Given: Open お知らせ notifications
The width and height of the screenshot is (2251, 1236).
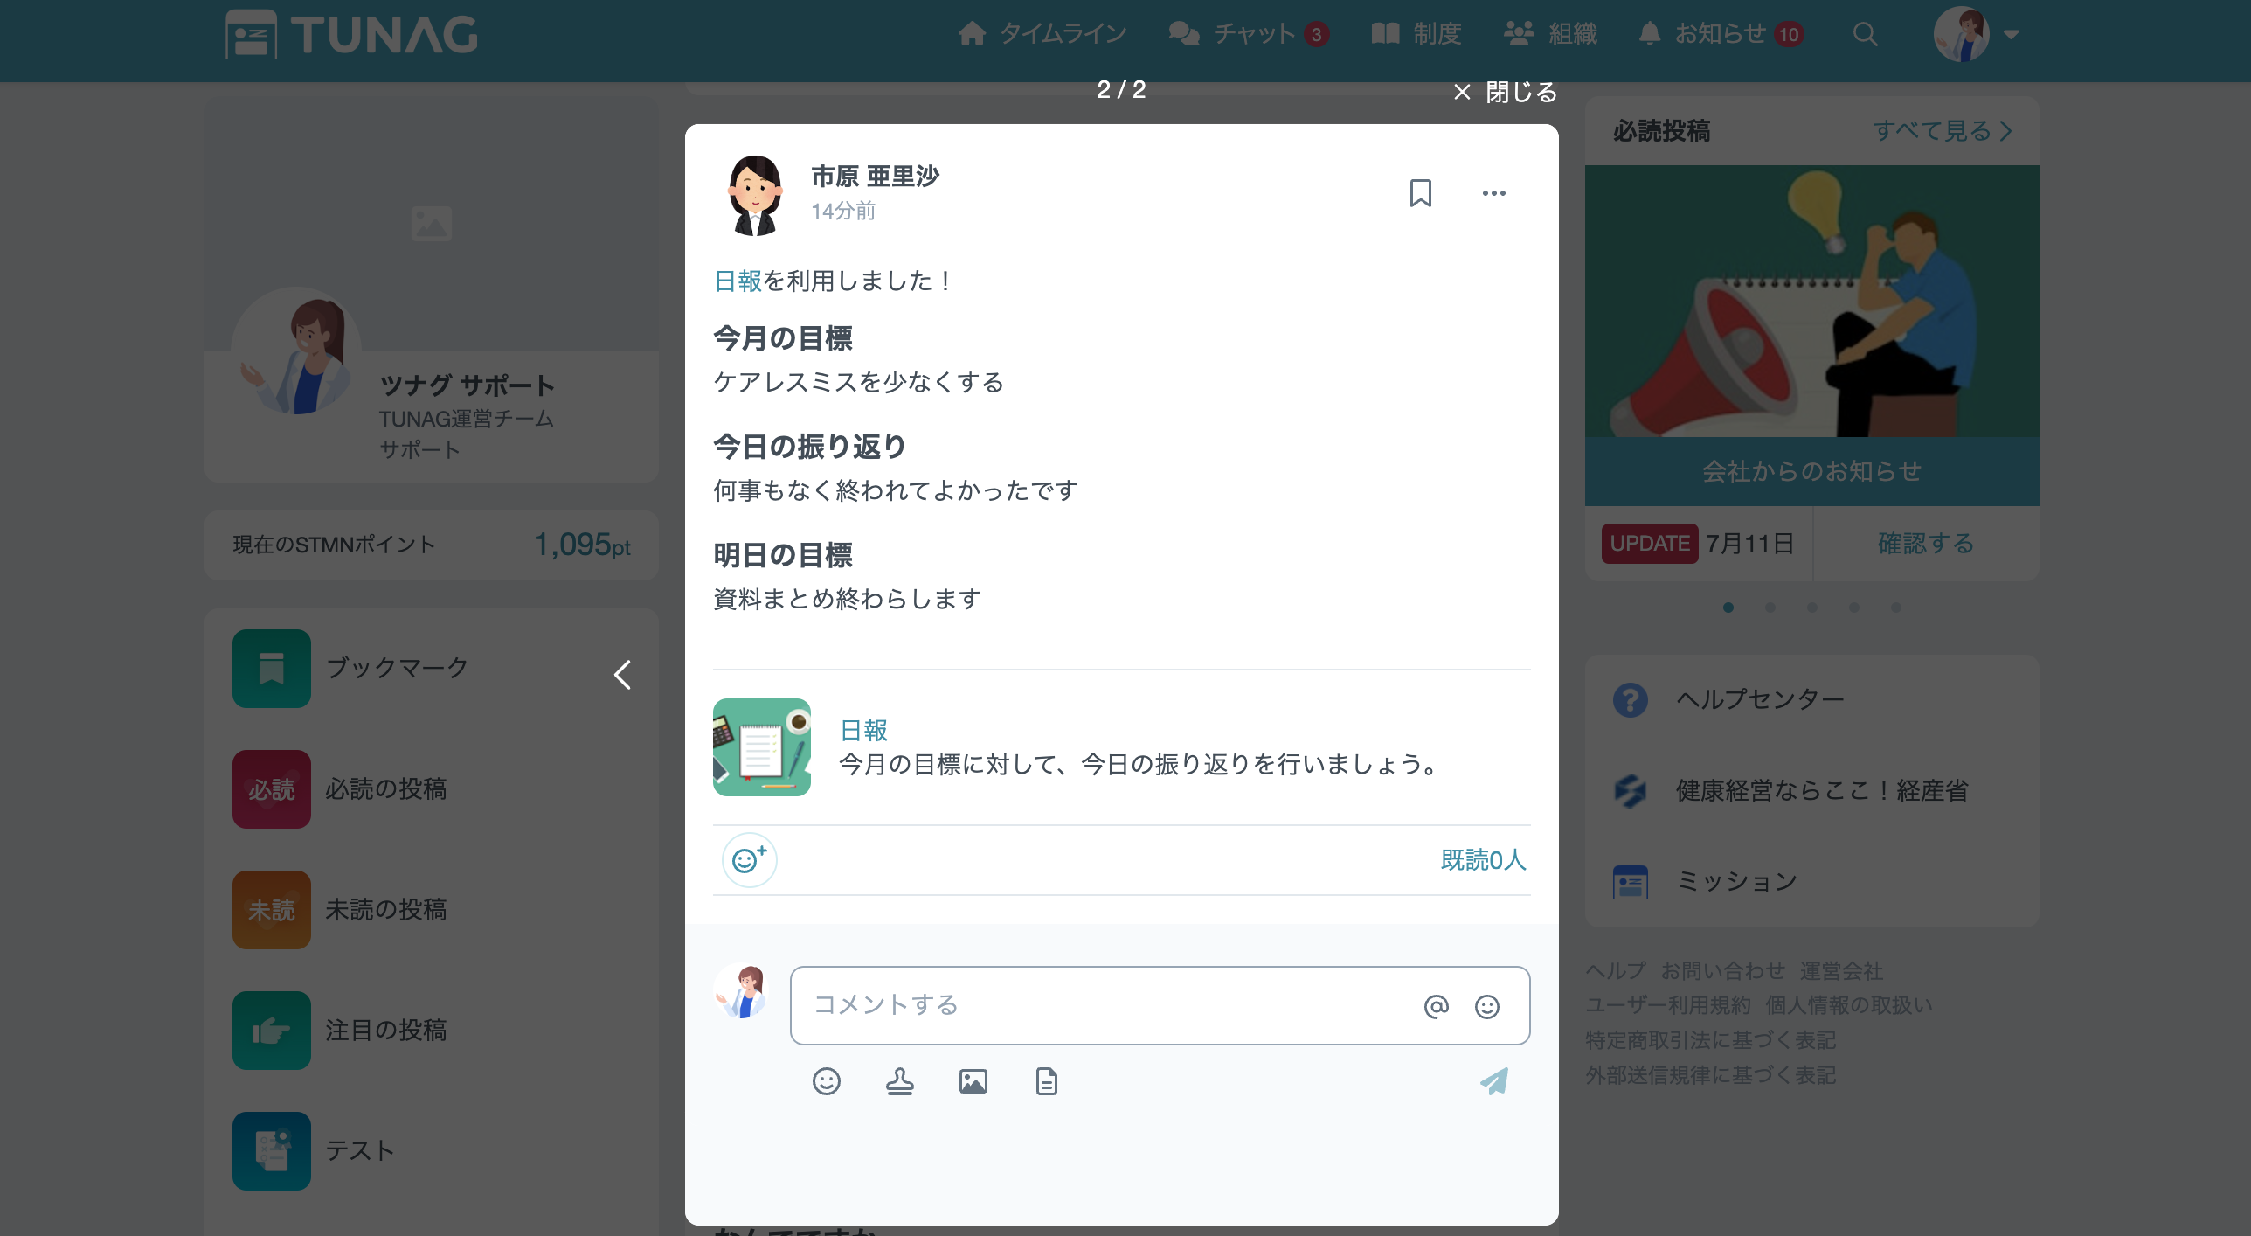Looking at the screenshot, I should pos(1721,34).
